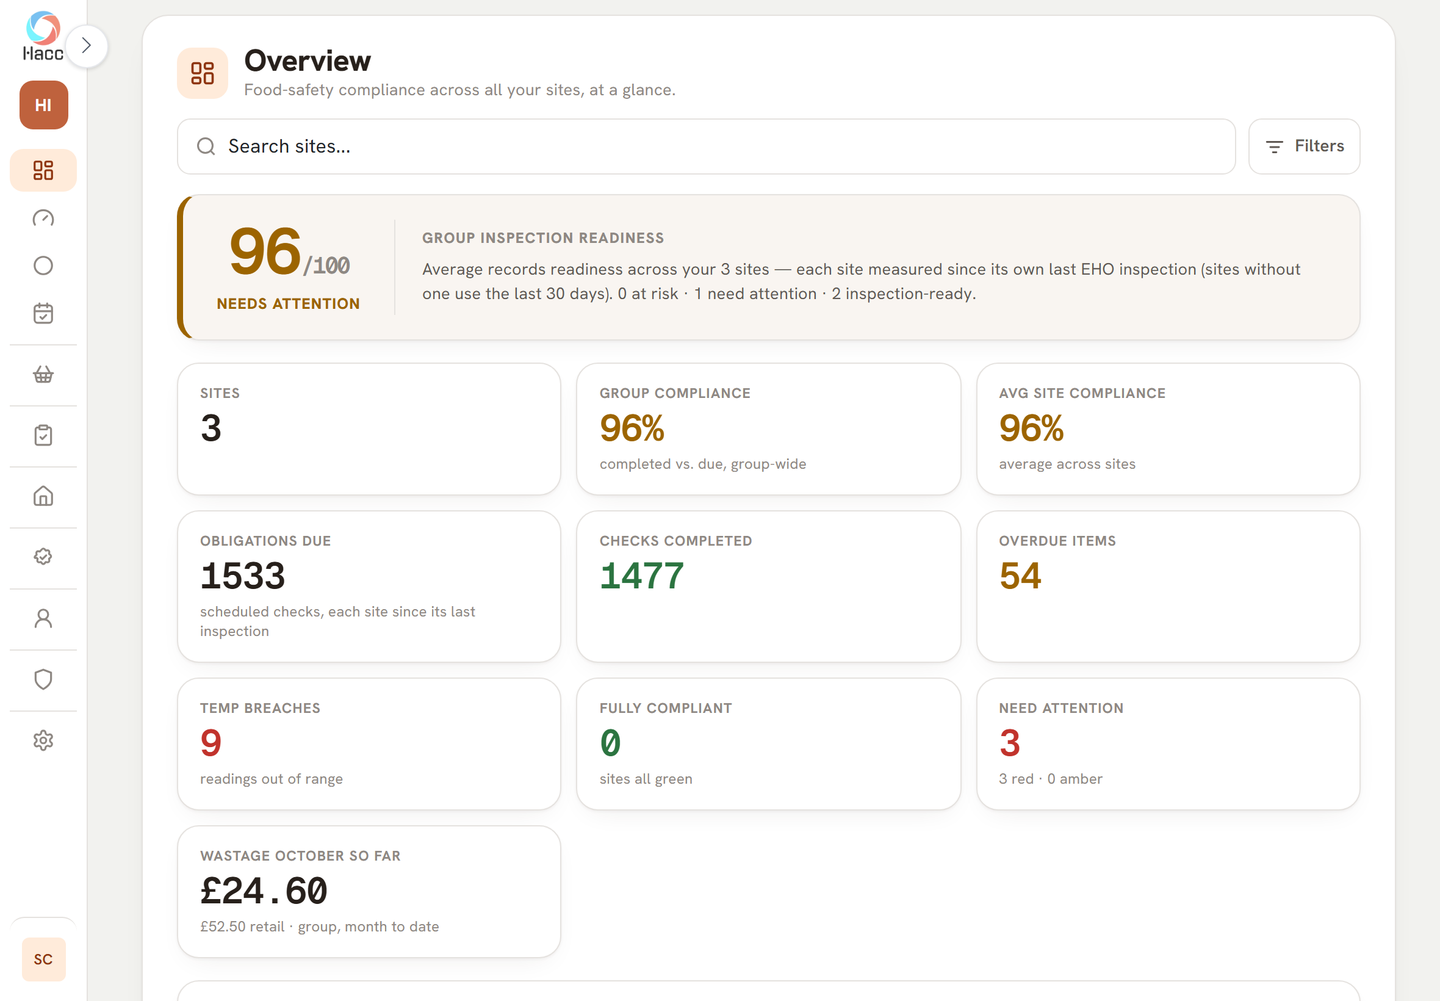
Task: Focus the Search sites input field
Action: [706, 146]
